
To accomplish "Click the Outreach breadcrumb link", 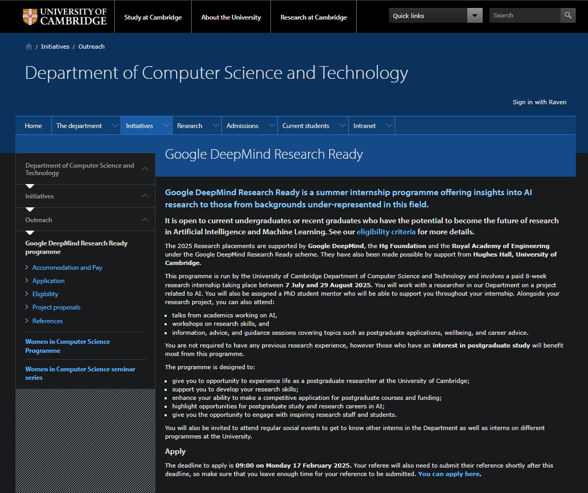I will click(x=92, y=47).
